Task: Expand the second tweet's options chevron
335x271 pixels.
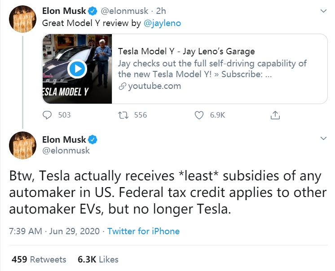Action: click(x=323, y=139)
